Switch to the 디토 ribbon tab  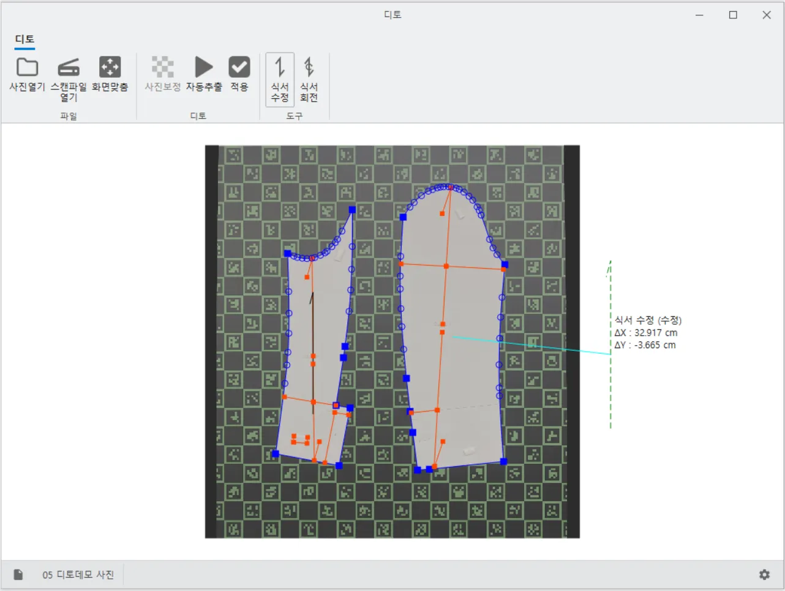(x=25, y=39)
